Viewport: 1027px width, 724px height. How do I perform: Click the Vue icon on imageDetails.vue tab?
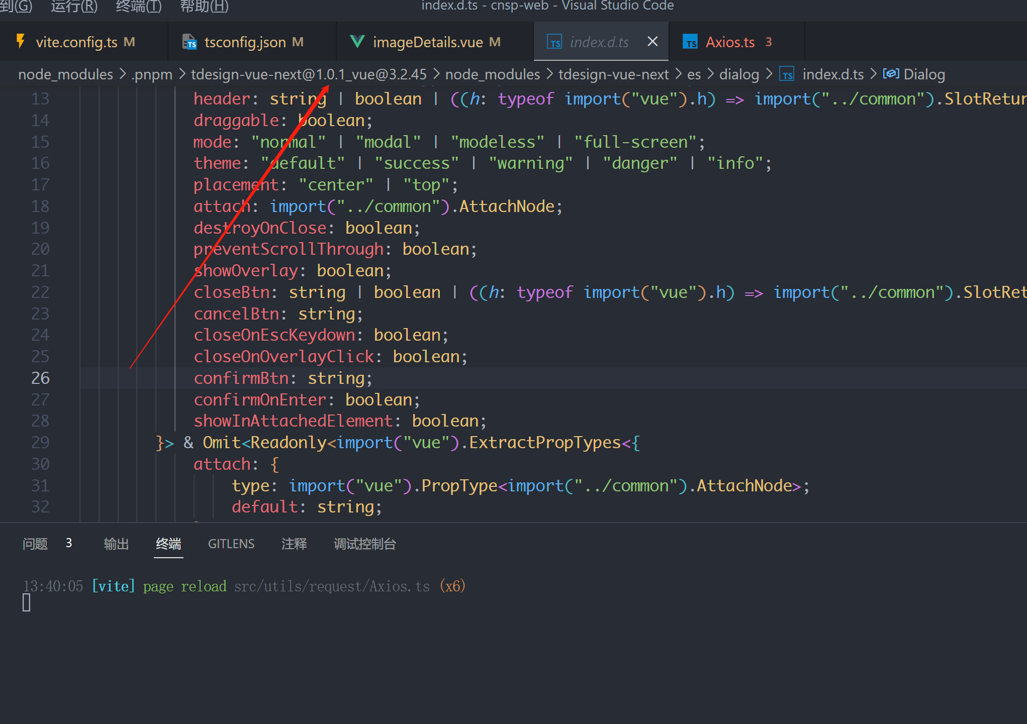pyautogui.click(x=357, y=41)
